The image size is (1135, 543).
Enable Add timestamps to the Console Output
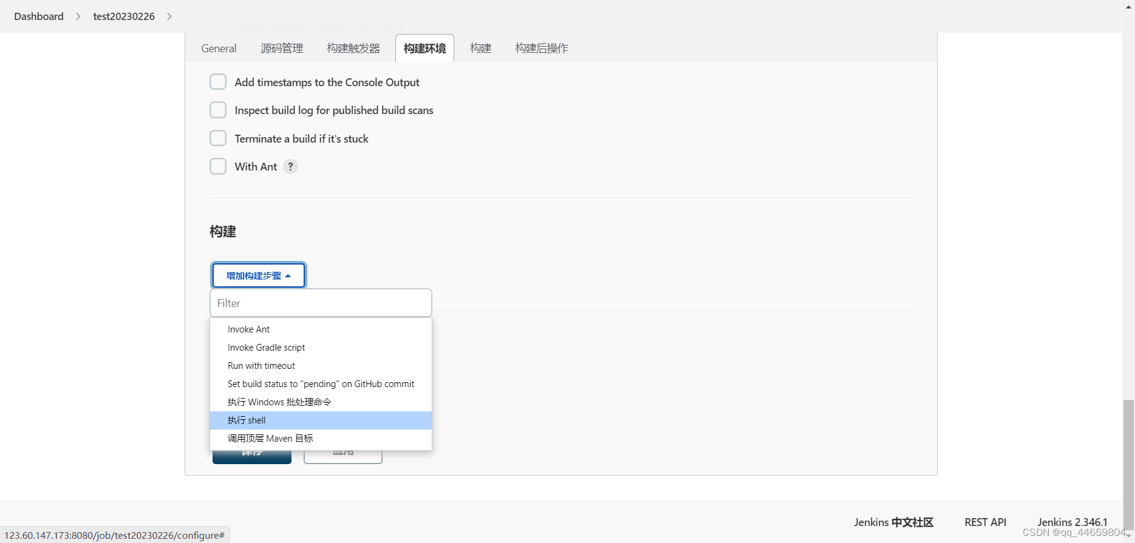218,82
